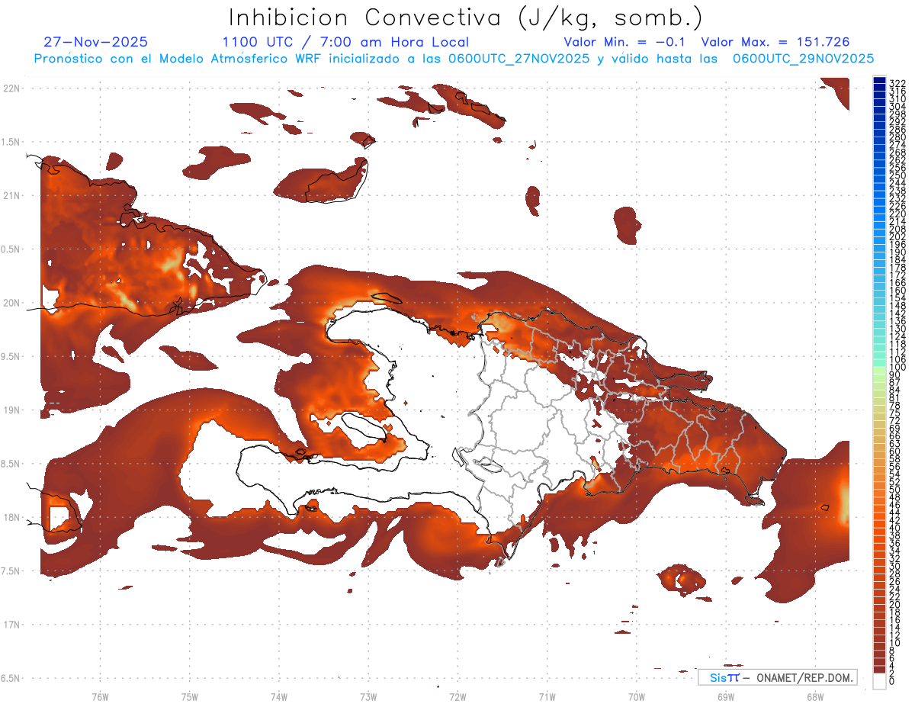The height and width of the screenshot is (707, 915).
Task: Click the '20' colorbar label
Action: pos(894,605)
